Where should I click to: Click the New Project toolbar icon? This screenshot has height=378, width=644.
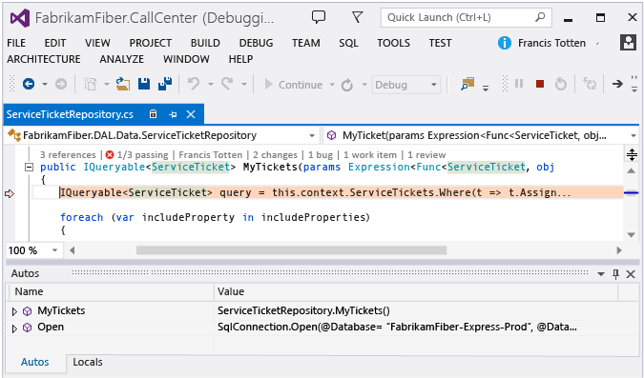tap(90, 84)
